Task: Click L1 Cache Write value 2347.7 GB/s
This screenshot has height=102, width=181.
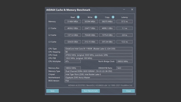Action: pyautogui.click(x=90, y=28)
